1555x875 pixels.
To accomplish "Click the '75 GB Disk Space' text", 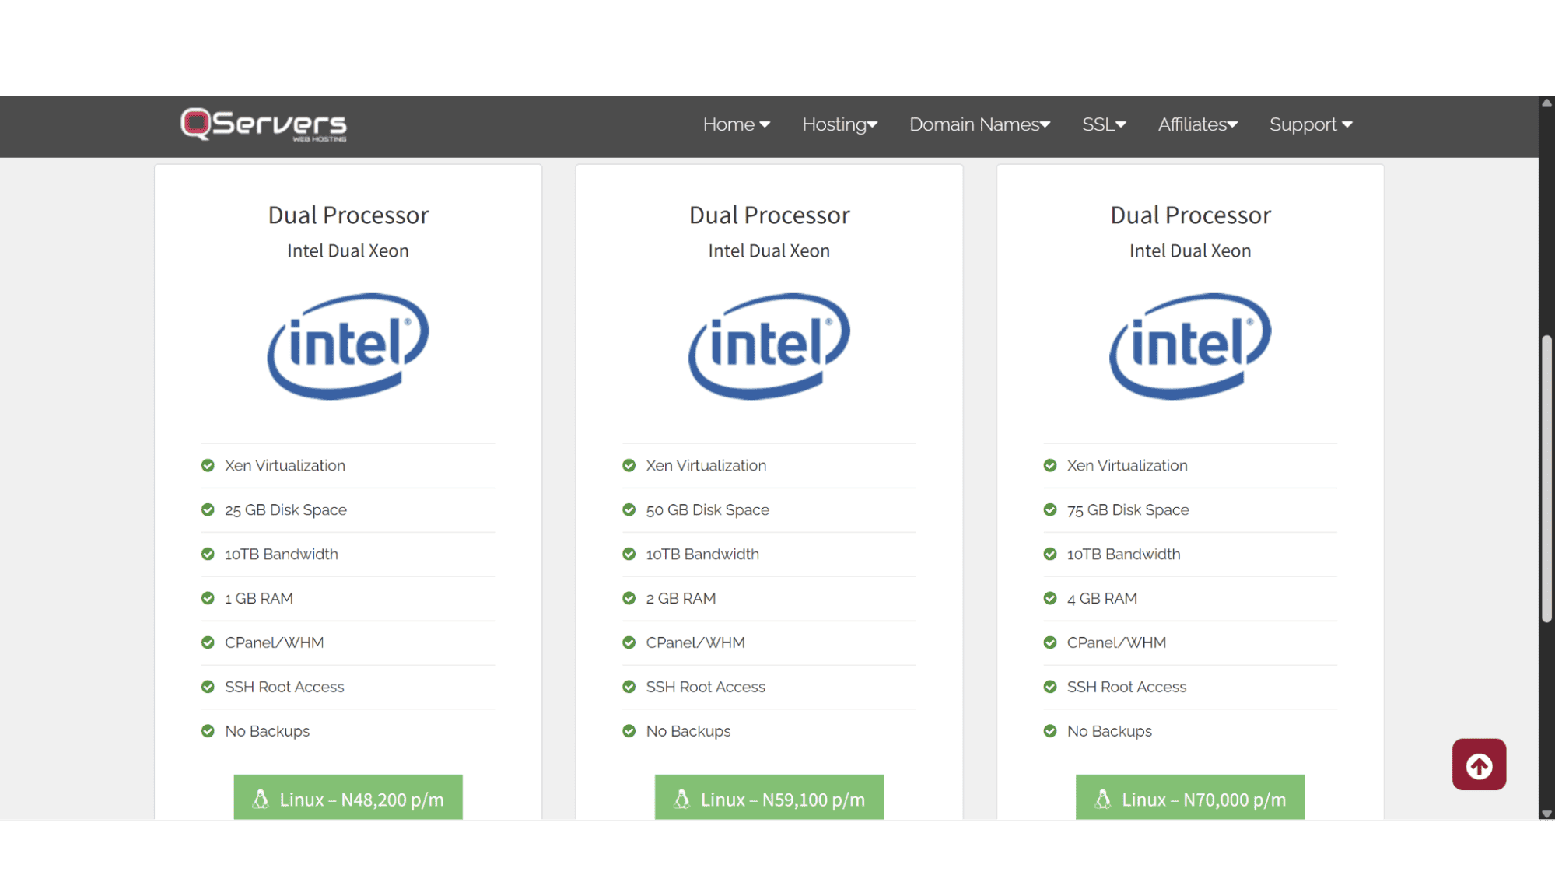I will click(1128, 509).
